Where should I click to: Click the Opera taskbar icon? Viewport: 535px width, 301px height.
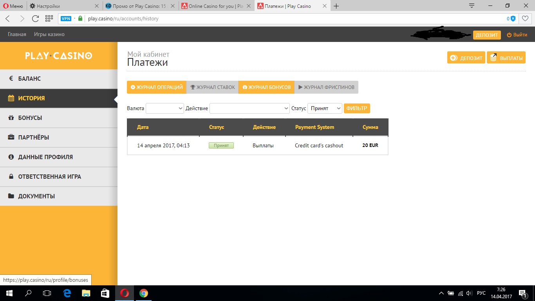[x=125, y=293]
